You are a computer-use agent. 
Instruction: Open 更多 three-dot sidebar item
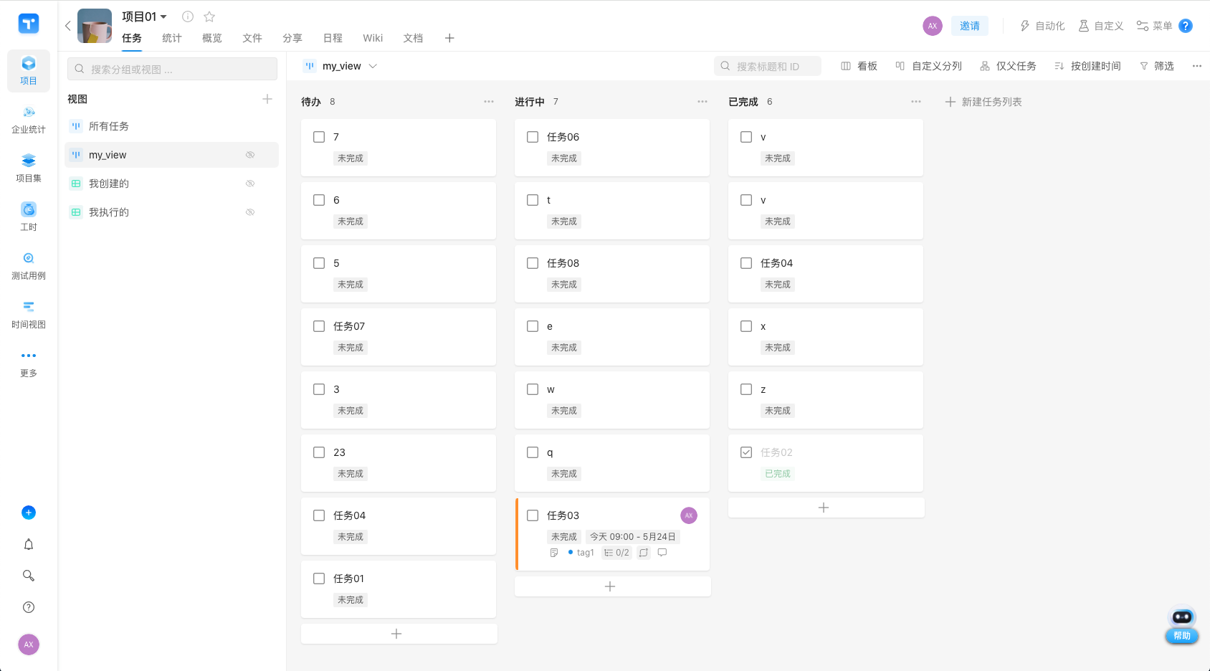29,363
